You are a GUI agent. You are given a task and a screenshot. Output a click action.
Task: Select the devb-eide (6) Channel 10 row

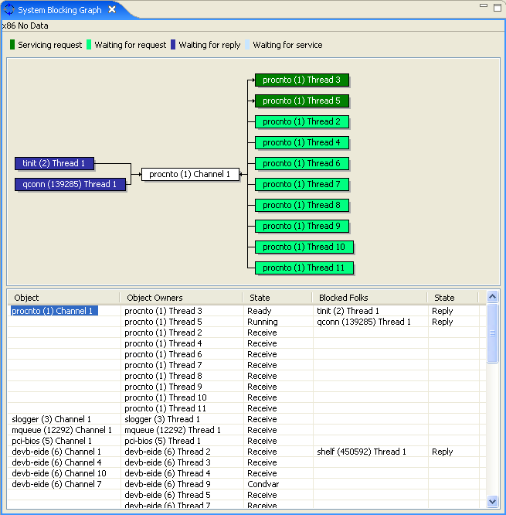coord(59,473)
